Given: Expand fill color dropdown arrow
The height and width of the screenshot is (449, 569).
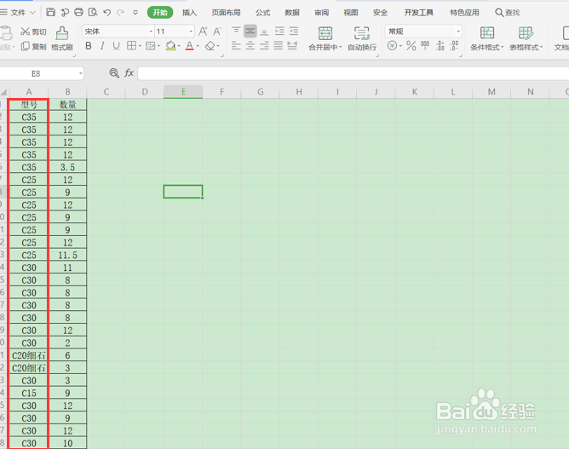Looking at the screenshot, I should coord(179,46).
